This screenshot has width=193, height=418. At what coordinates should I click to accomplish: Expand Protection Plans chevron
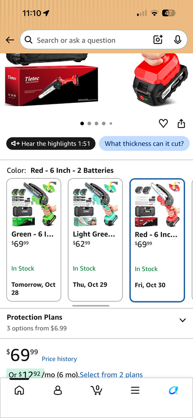(183, 320)
